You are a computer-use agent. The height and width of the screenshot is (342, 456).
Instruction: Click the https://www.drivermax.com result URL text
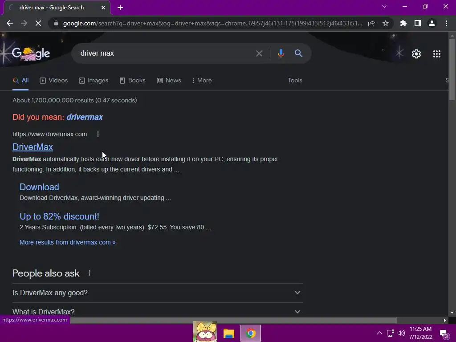(50, 134)
